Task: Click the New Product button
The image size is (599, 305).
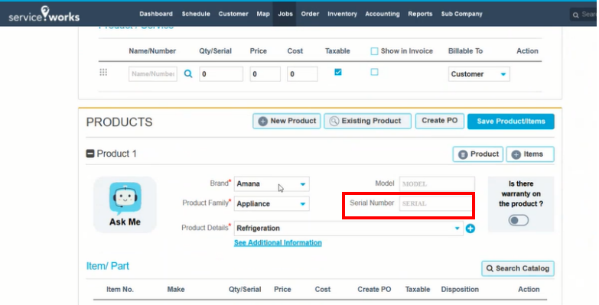Action: coord(287,121)
